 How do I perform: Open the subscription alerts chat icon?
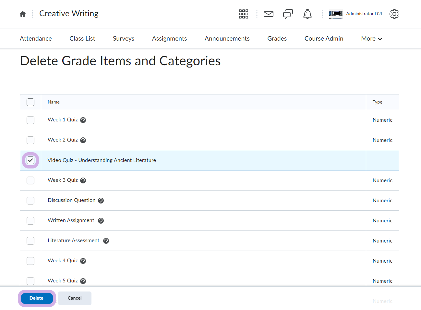[288, 14]
